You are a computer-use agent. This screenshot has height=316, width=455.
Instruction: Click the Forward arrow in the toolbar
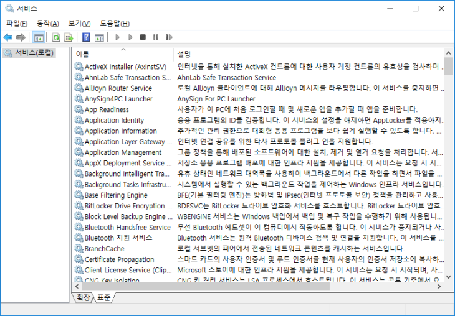point(21,37)
